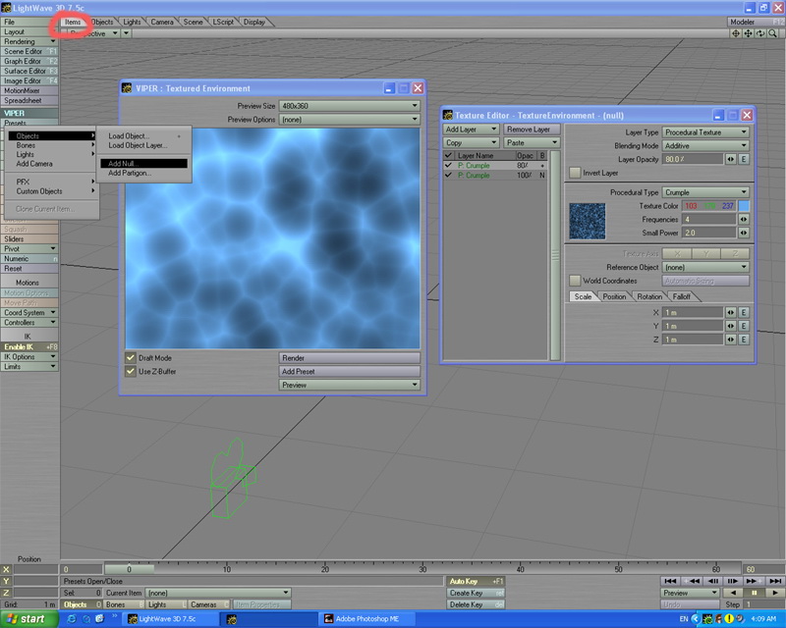This screenshot has height=628, width=786.
Task: Open envelope (E) for Scale X
Action: [744, 312]
